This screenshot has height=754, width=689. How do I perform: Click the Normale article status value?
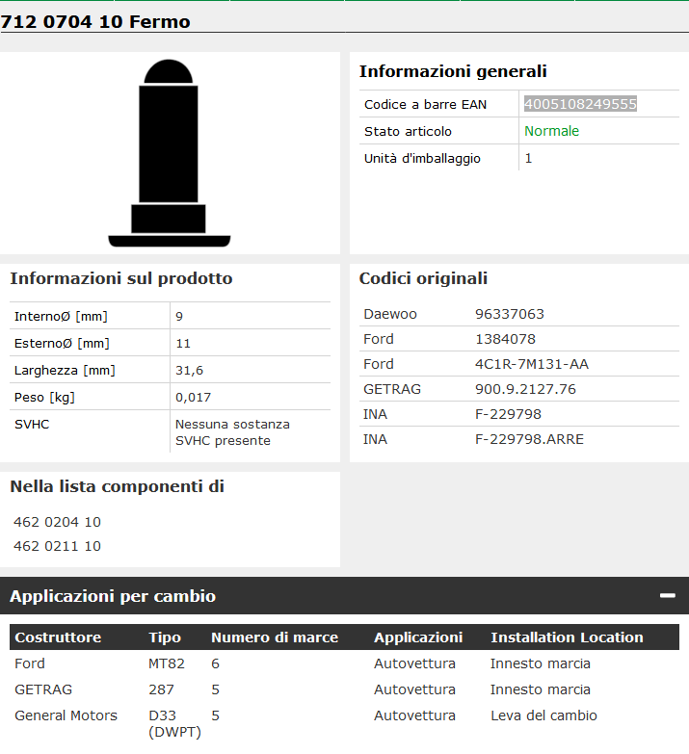(x=551, y=131)
